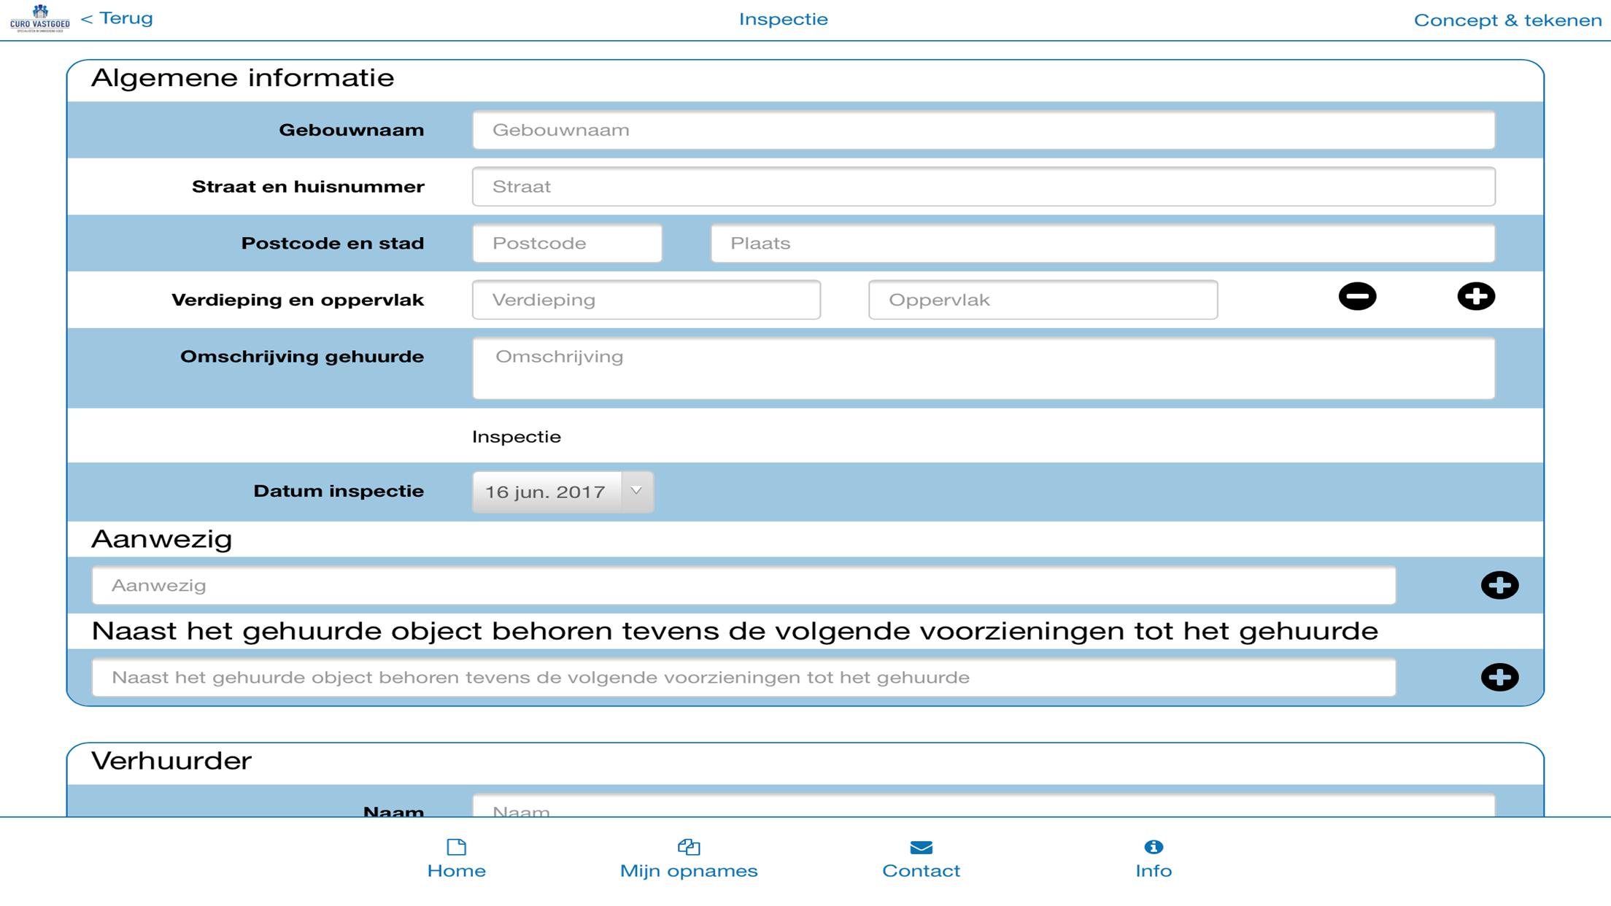
Task: Click the Straat en huisnummer label
Action: pos(308,187)
